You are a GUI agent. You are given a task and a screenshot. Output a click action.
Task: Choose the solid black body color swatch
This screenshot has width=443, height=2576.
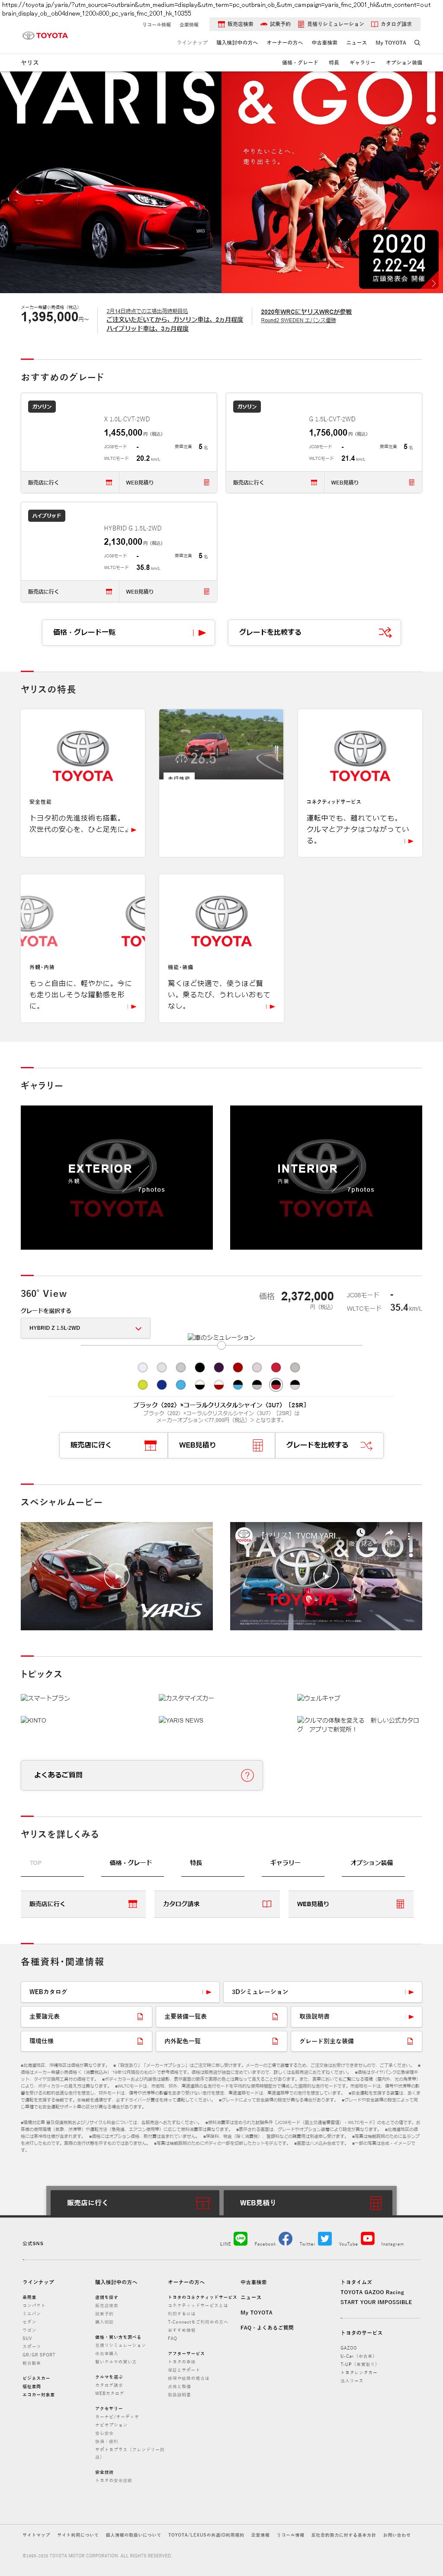[199, 1367]
